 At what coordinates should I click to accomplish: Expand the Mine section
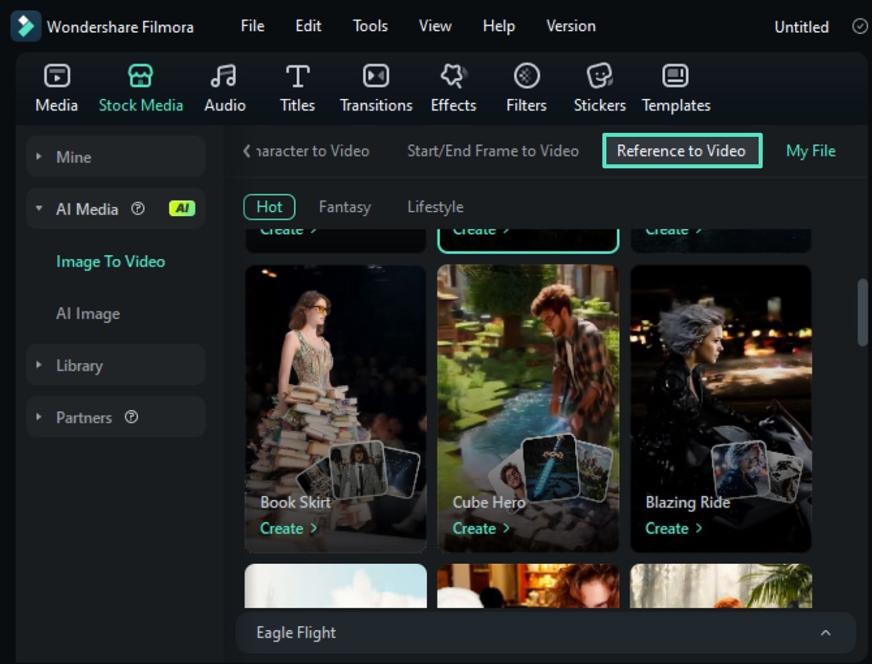tap(39, 156)
